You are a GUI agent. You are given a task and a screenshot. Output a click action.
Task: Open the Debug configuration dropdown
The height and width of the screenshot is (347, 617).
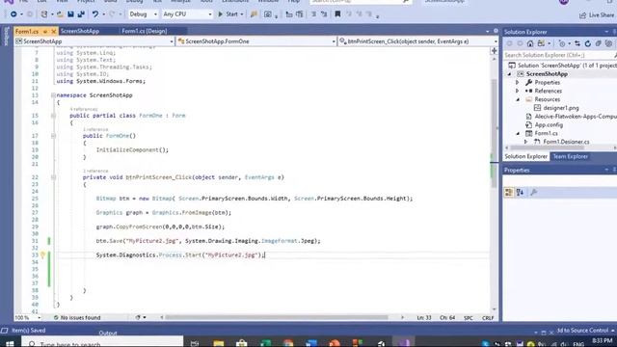click(144, 14)
